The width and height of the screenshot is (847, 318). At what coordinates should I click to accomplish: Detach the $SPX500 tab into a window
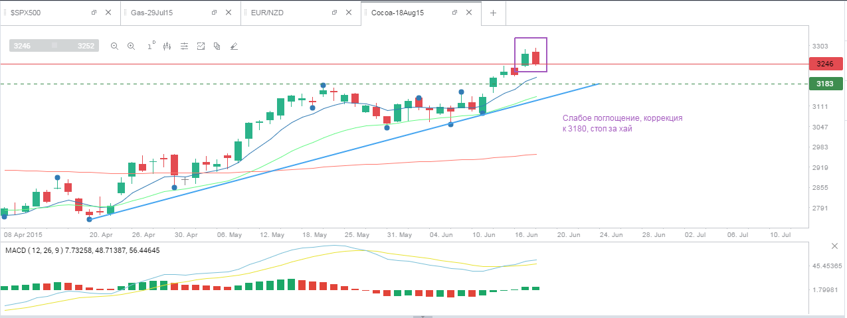tap(94, 13)
